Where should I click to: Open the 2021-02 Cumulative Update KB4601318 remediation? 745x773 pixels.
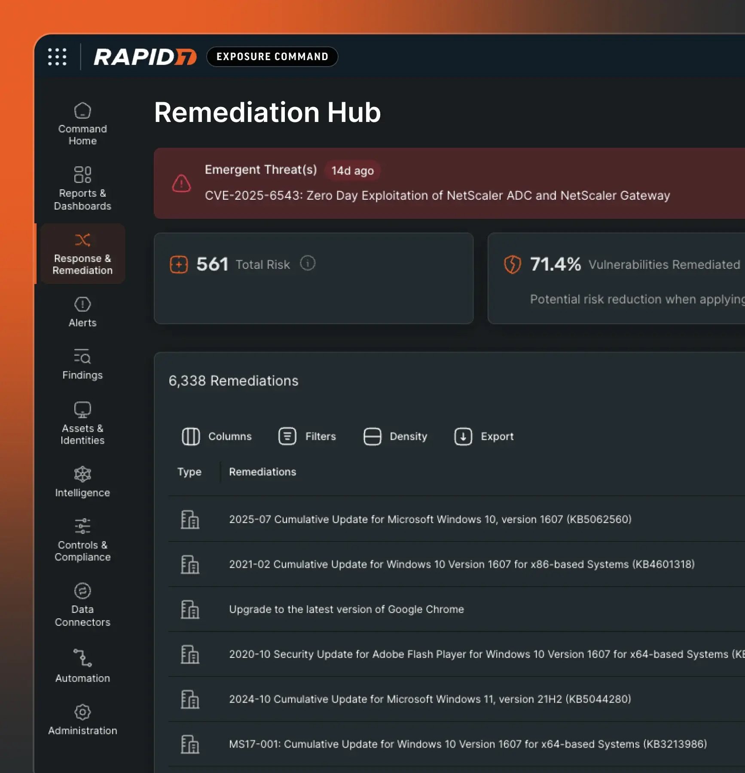coord(462,564)
